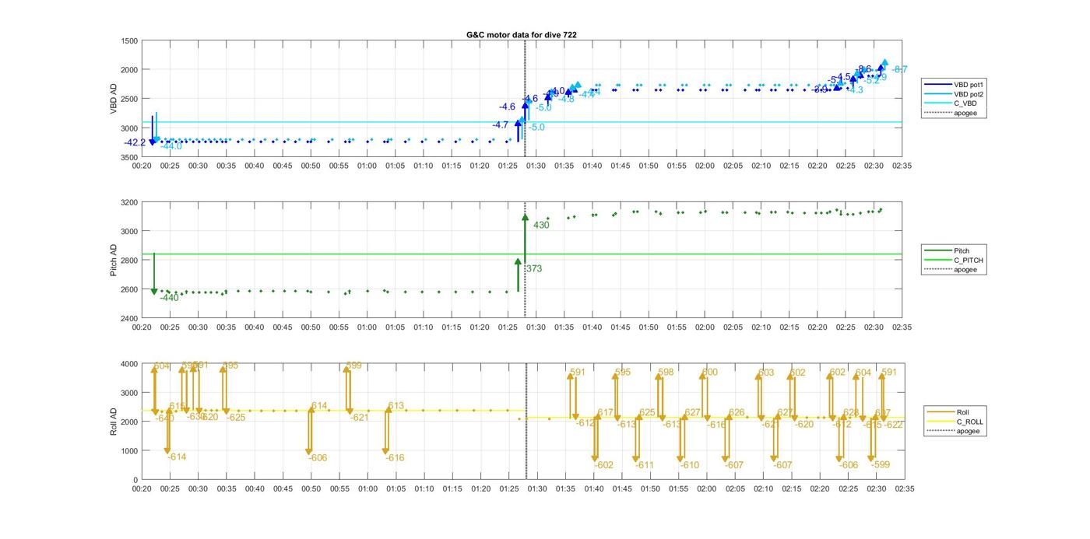Screen dimensions: 1090x539
Task: Click the '1500' tick on VBD AD axis
Action: (x=129, y=41)
